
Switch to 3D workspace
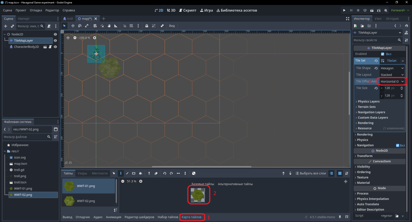tap(171, 10)
